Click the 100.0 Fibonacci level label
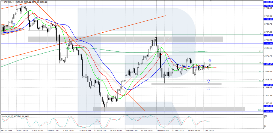 (x=260, y=110)
